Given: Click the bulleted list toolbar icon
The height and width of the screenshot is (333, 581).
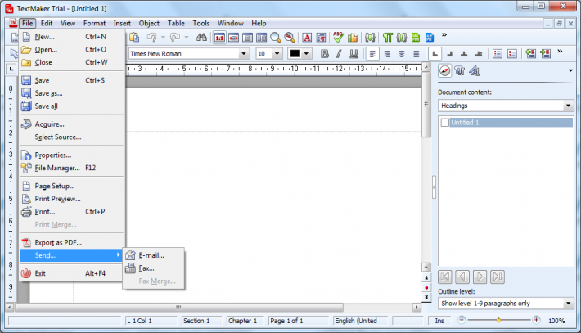Looking at the screenshot, I should [x=498, y=54].
